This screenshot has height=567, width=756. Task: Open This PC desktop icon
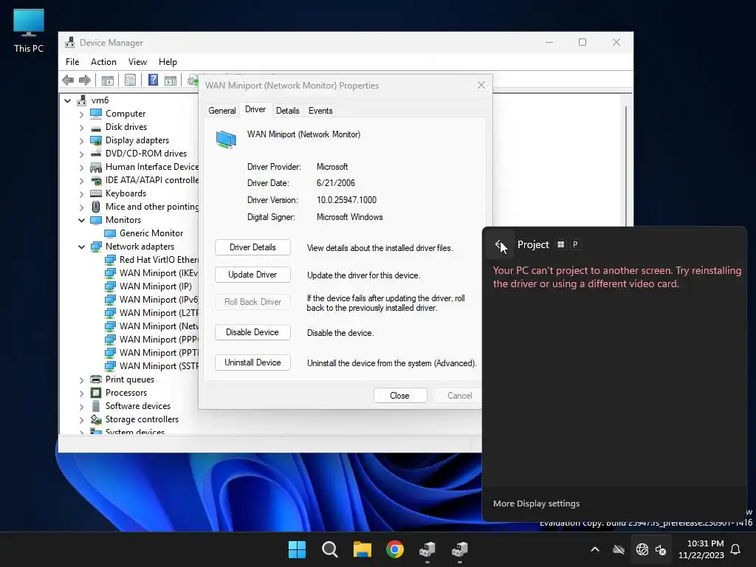pyautogui.click(x=29, y=31)
